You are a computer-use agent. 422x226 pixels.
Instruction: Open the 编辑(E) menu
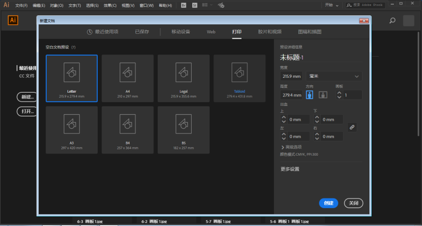pyautogui.click(x=39, y=5)
